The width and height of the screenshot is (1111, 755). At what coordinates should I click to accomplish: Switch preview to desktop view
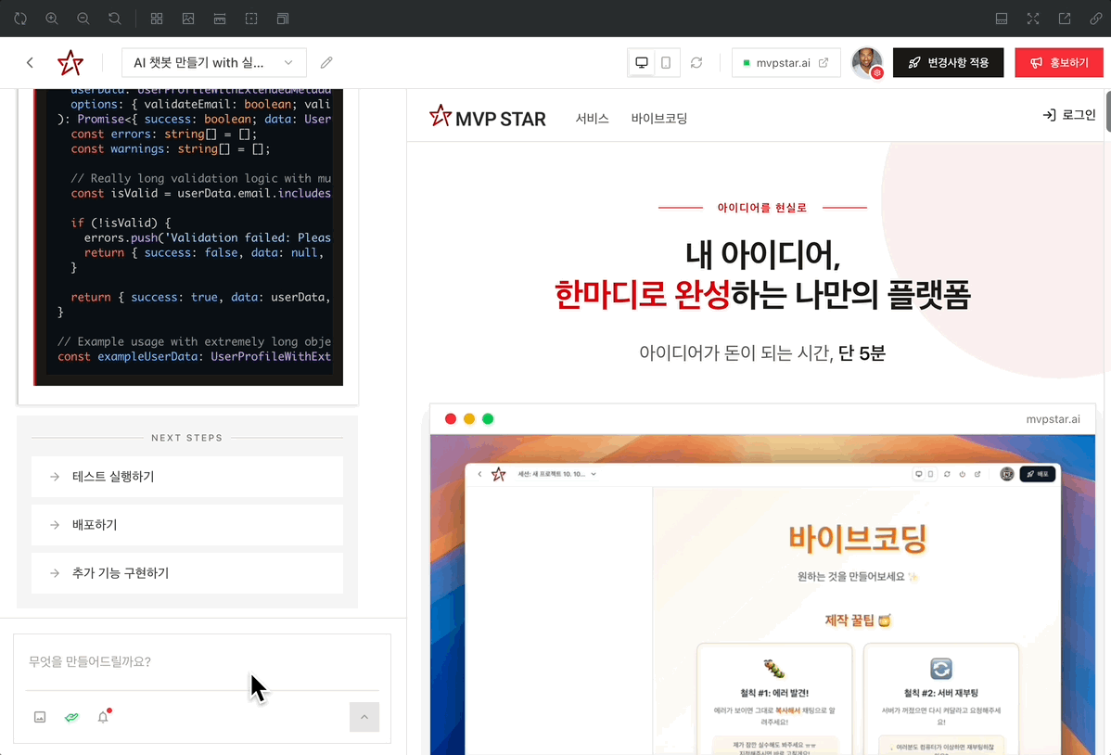point(642,62)
